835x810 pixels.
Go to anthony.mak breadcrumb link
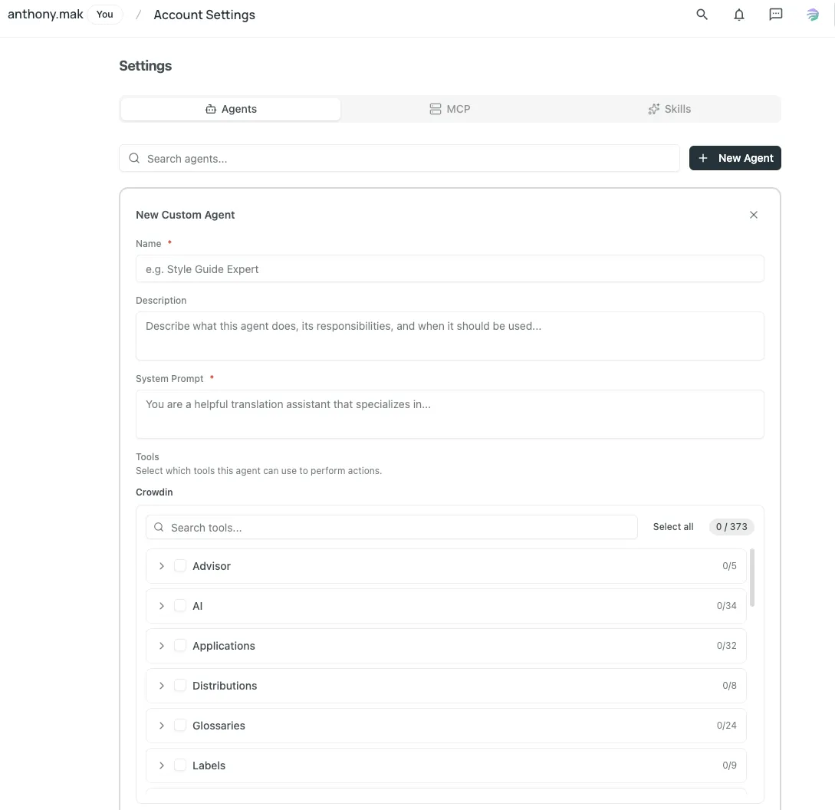pyautogui.click(x=45, y=15)
